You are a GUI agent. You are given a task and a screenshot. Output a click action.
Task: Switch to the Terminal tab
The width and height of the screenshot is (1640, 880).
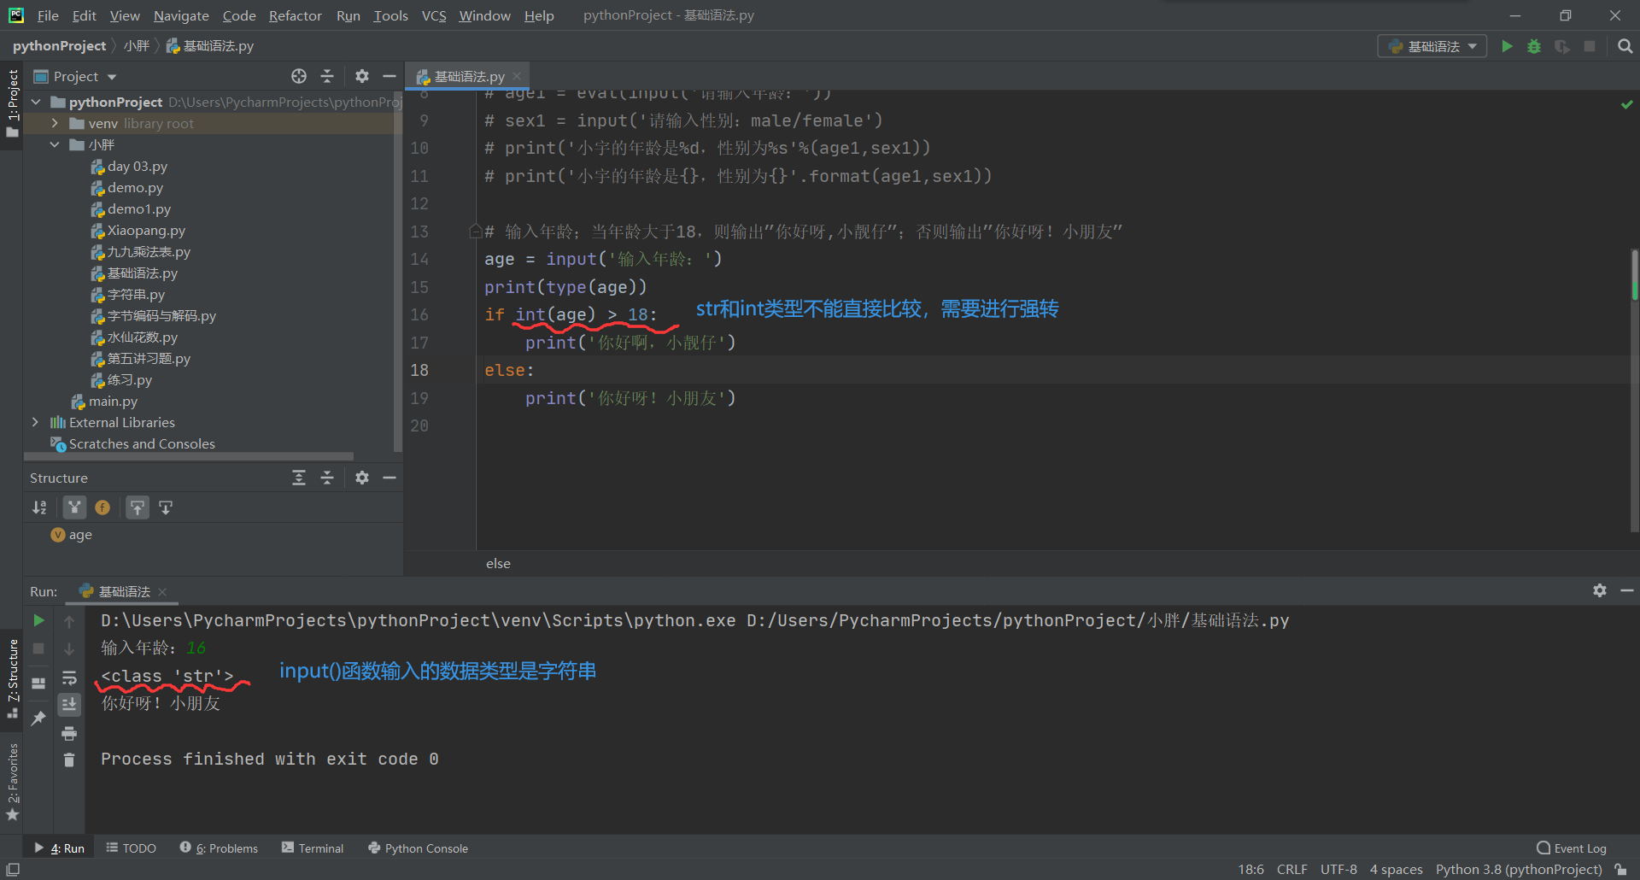tap(313, 848)
